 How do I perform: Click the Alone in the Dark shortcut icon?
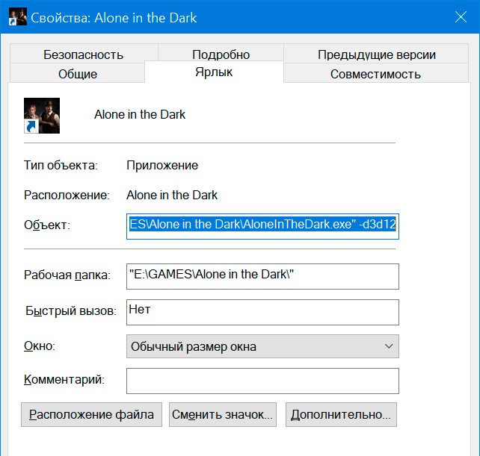[x=42, y=116]
